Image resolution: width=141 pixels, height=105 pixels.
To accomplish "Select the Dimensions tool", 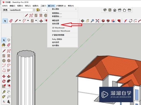I will (x=9, y=92).
